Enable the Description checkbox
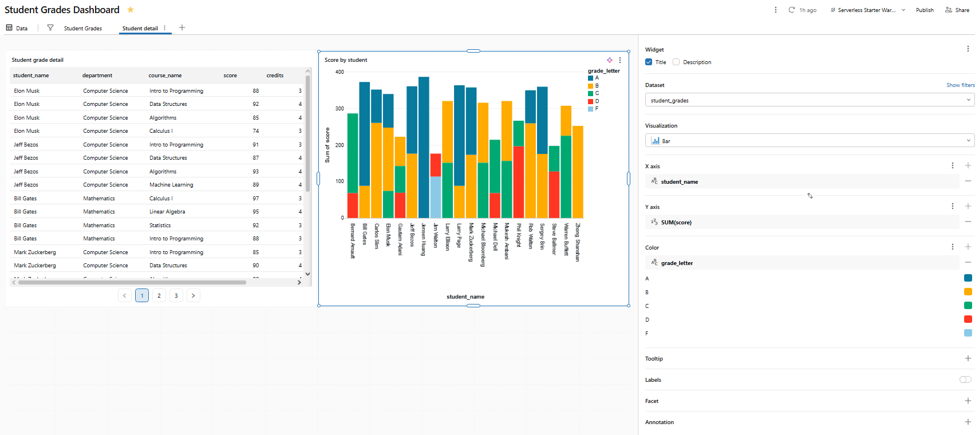Image resolution: width=979 pixels, height=435 pixels. pyautogui.click(x=676, y=62)
